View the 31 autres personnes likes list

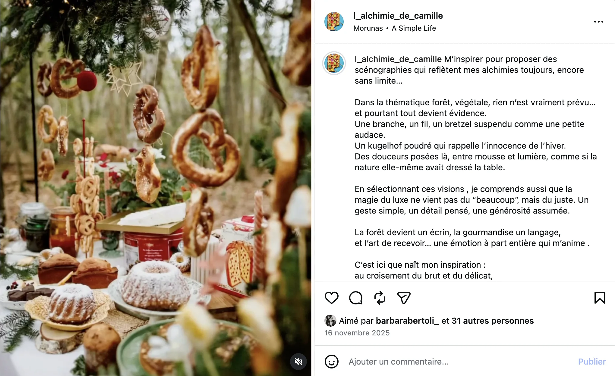(492, 321)
